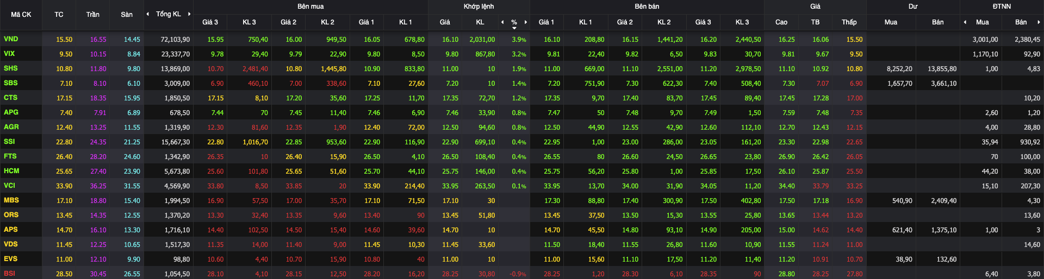Click KL 3 header under Bên bán

pos(742,22)
